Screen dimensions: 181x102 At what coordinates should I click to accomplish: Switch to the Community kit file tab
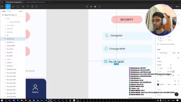(35, 2)
